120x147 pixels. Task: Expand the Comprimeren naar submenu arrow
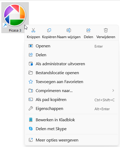click(113, 90)
